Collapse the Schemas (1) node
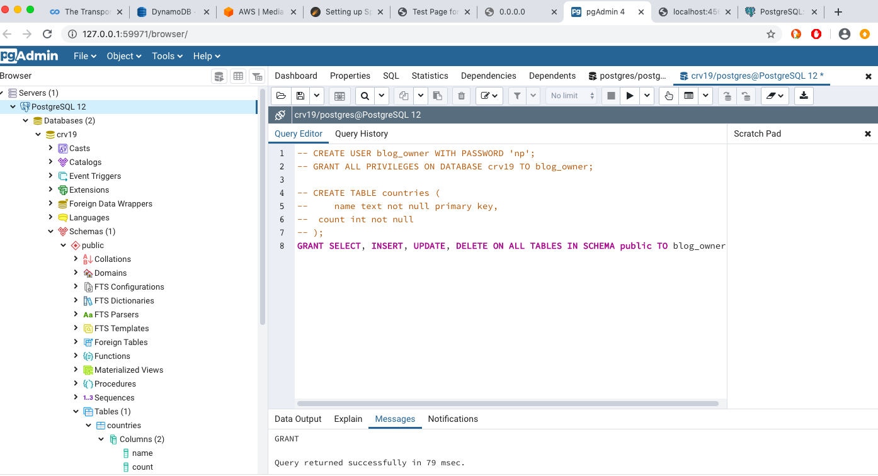 [51, 231]
